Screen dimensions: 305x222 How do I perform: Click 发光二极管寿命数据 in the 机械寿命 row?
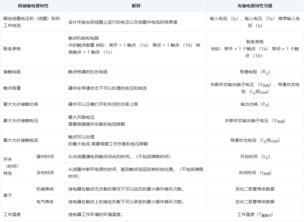tap(254, 189)
